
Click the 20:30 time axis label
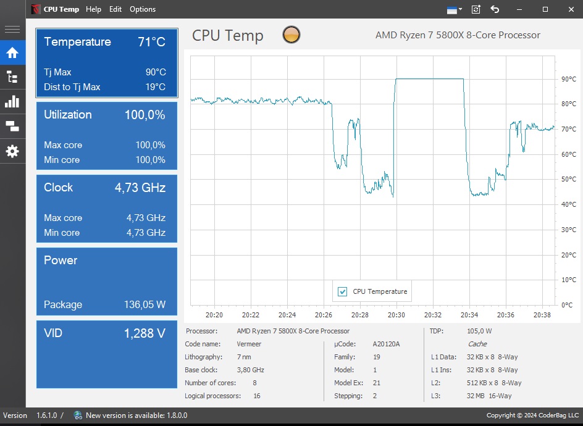coord(396,315)
